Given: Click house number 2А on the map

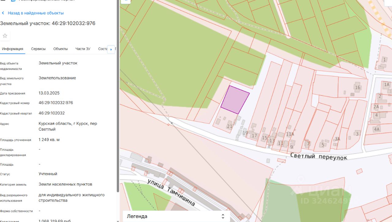Looking at the screenshot, I should pyautogui.click(x=376, y=107).
